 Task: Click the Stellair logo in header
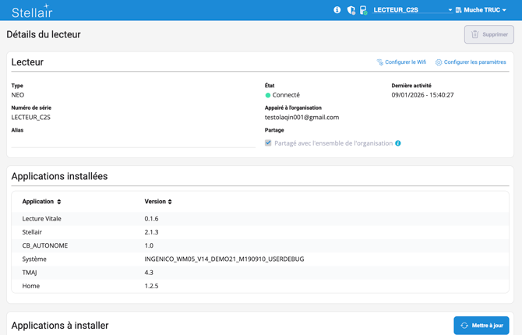(x=31, y=11)
